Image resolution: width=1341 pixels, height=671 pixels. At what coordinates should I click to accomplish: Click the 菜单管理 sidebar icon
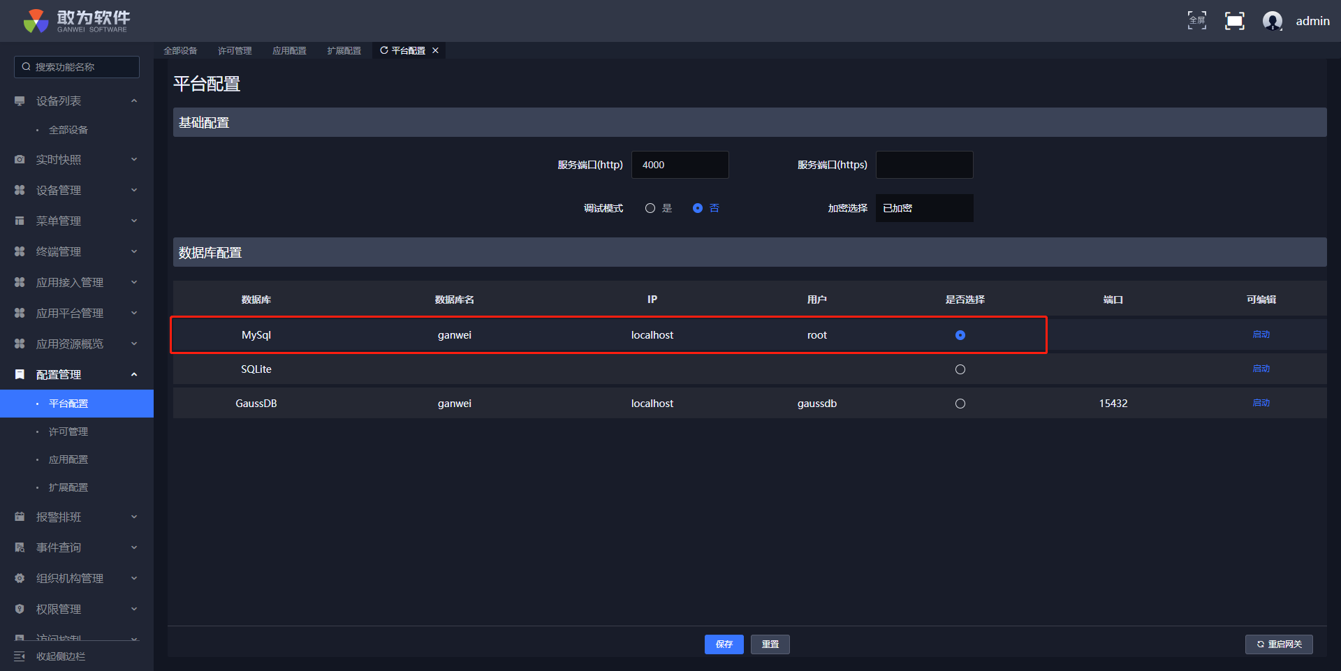[x=20, y=221]
